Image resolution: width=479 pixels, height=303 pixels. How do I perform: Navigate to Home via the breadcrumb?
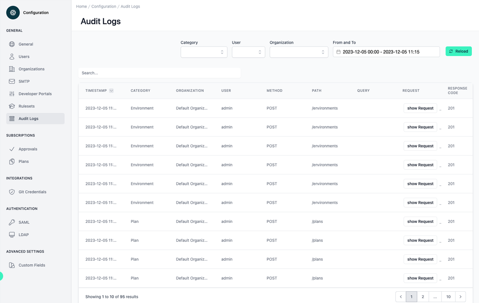click(81, 6)
